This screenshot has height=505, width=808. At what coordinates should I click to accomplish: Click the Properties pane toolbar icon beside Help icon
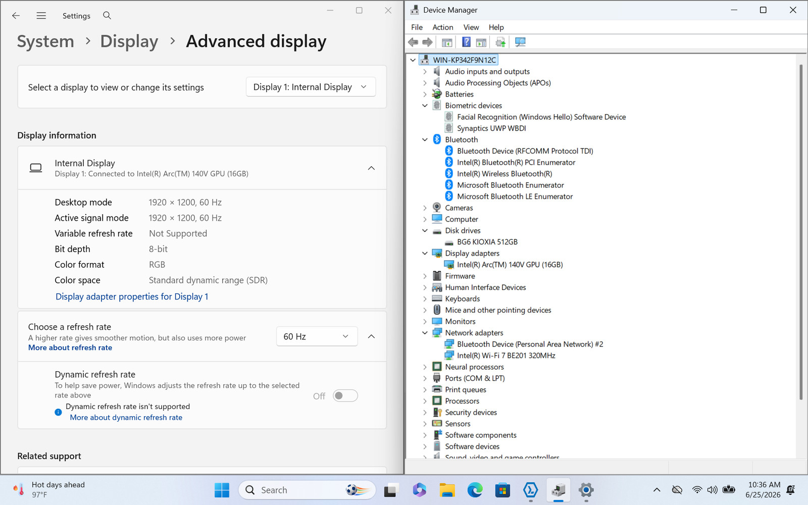click(481, 42)
